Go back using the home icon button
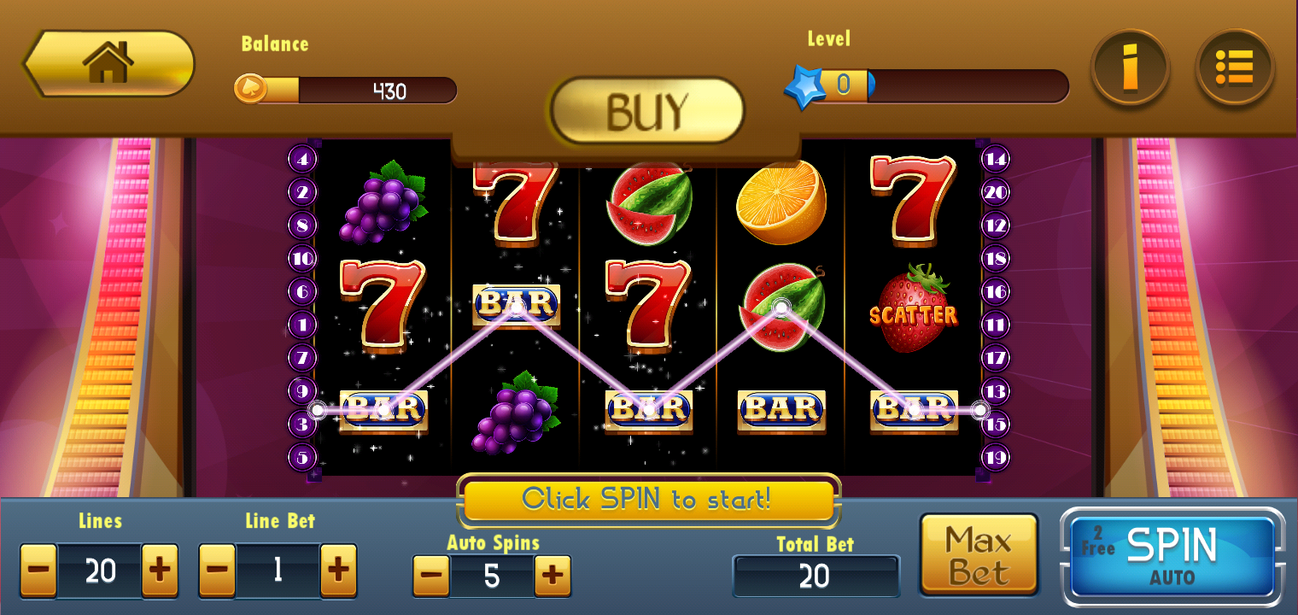Image resolution: width=1298 pixels, height=615 pixels. coord(108,64)
